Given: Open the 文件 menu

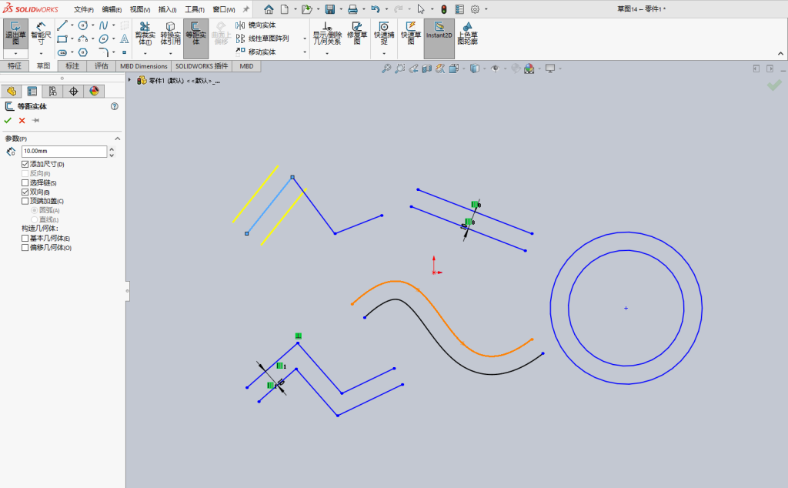Looking at the screenshot, I should [x=83, y=9].
